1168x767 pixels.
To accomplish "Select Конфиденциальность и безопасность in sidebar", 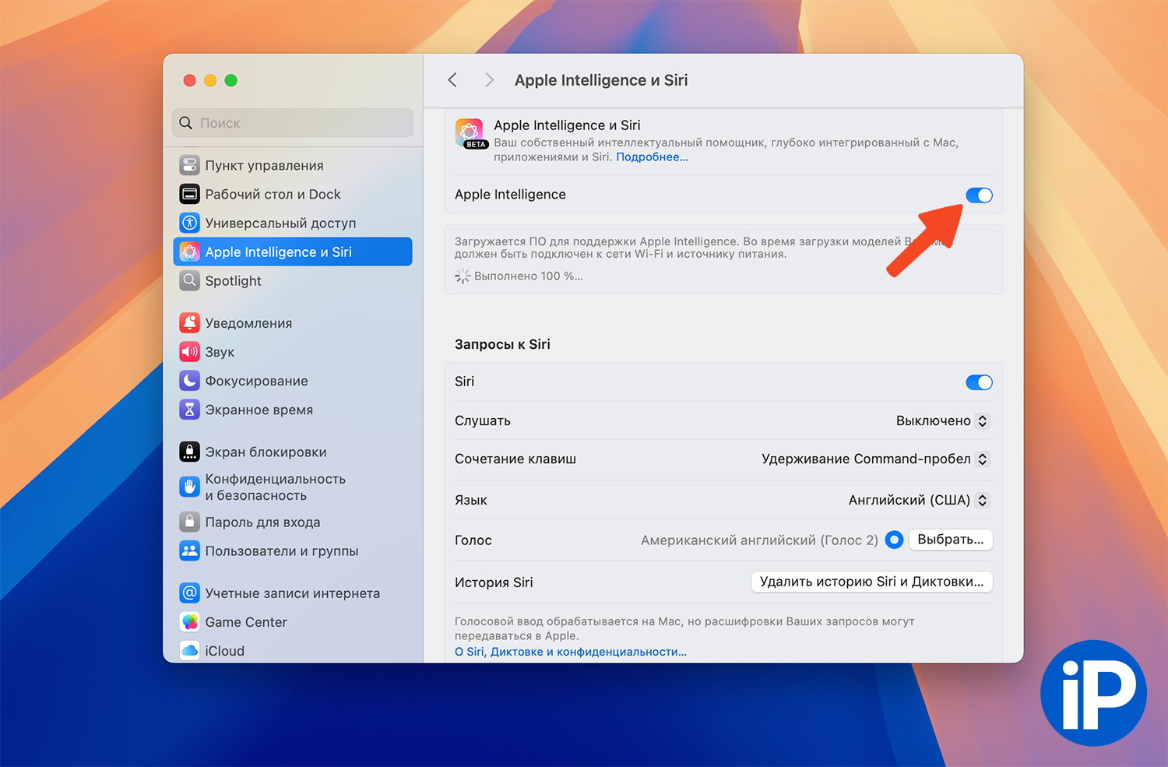I will click(x=293, y=487).
